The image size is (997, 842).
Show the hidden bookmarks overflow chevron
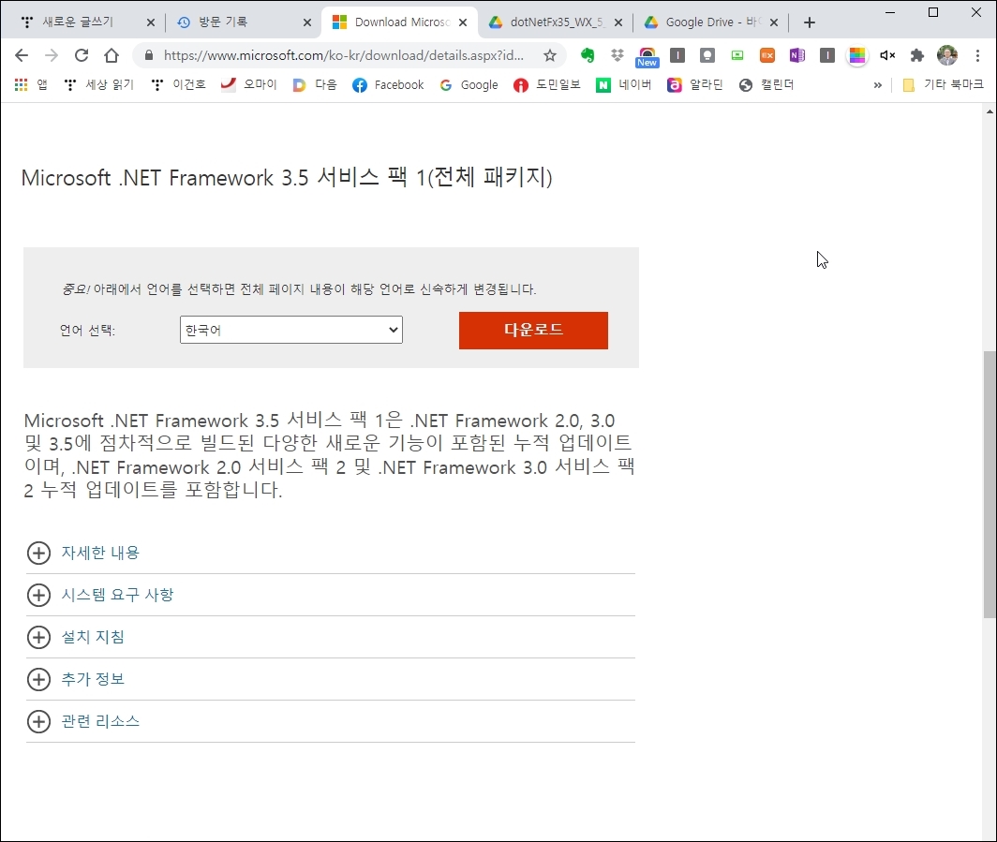pyautogui.click(x=877, y=84)
